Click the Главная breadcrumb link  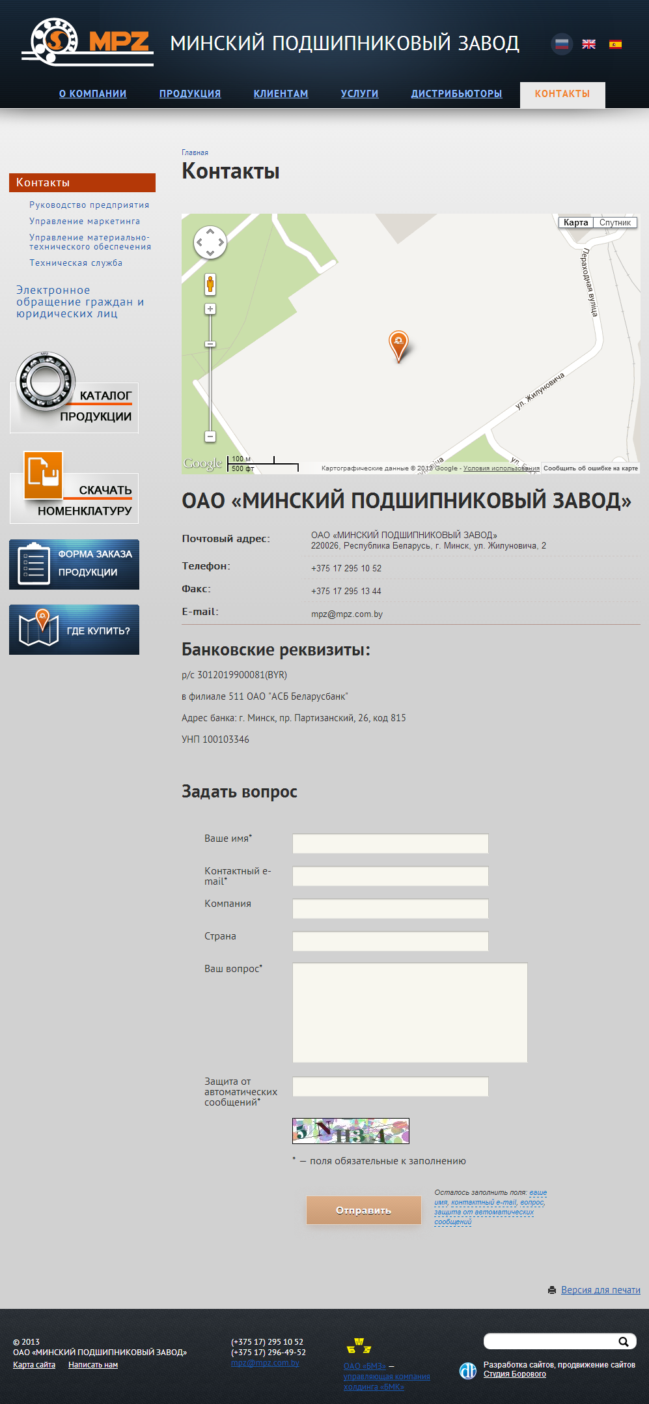pyautogui.click(x=195, y=152)
